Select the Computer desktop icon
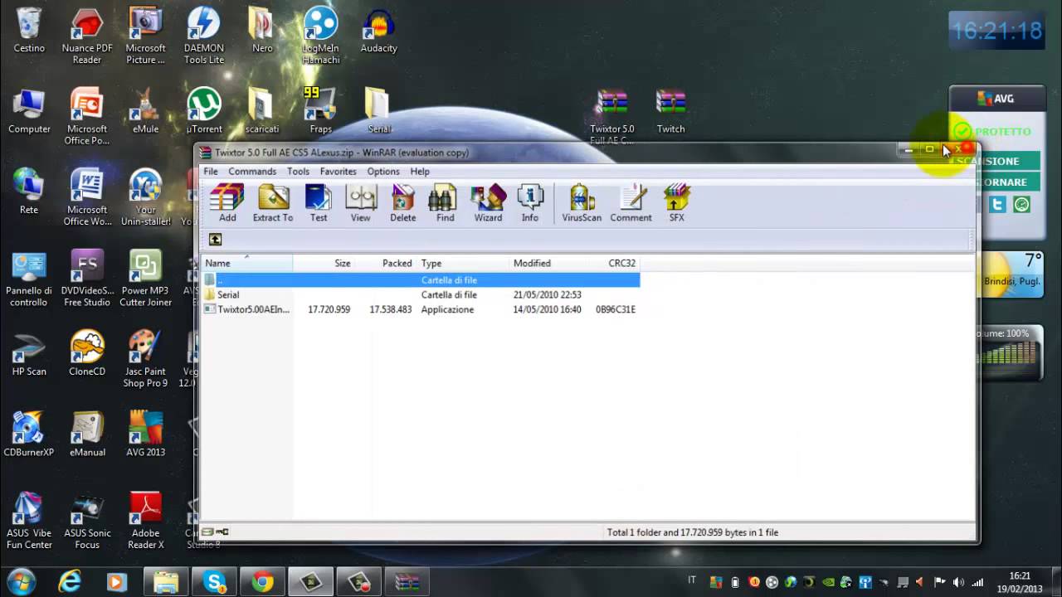 pyautogui.click(x=29, y=111)
